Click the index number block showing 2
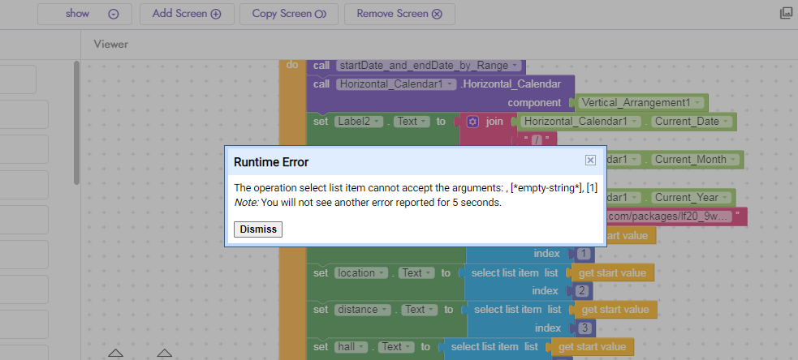 point(583,291)
